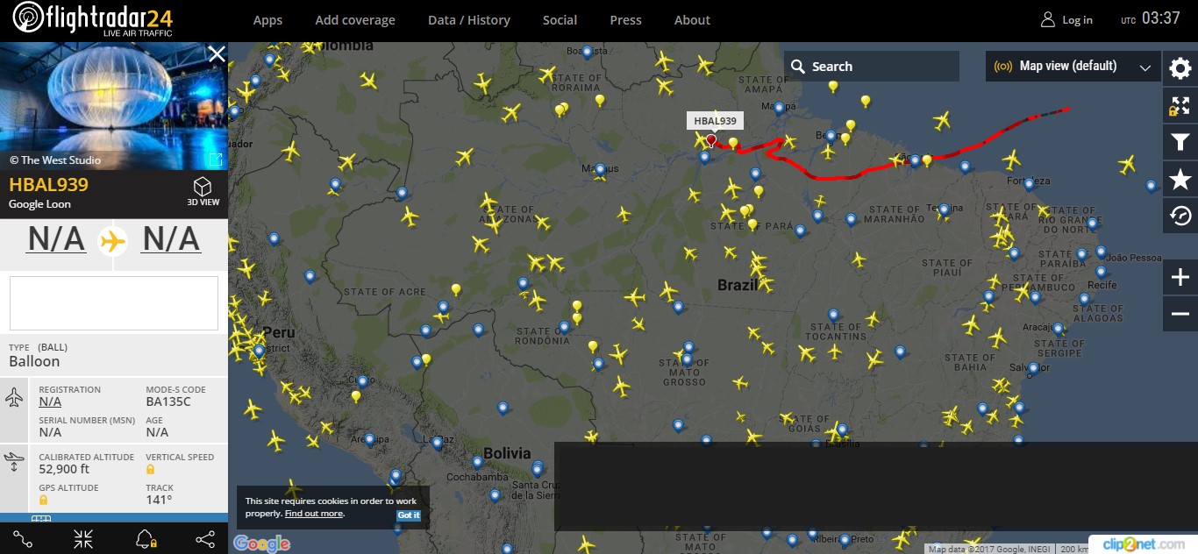Select the red HBAL939 balloon marker
Screen dimensions: 1198x554
pyautogui.click(x=711, y=140)
